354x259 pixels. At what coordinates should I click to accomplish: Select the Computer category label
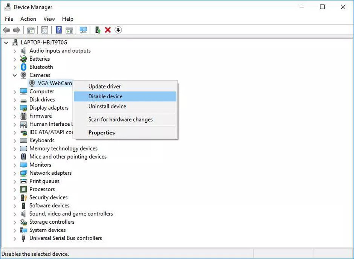click(x=42, y=91)
